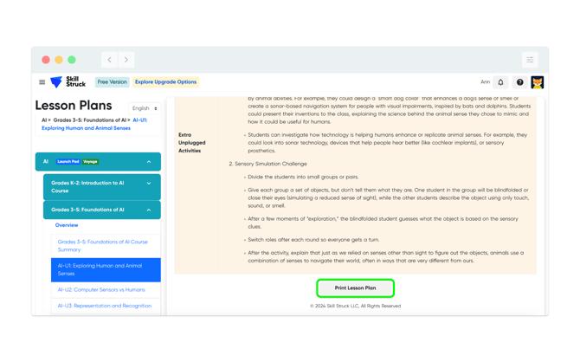
Task: Open the window settings sliders icon
Action: coord(530,60)
